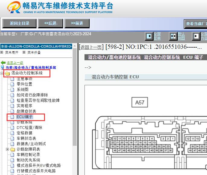Viewport: 207px width, 175px height.
Task: Collapse 混合动力控制系统 tree node
Action: 2,73
